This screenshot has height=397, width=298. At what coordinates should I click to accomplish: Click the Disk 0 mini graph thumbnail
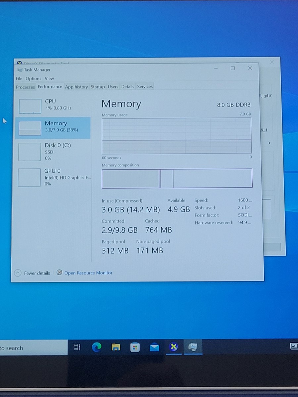(x=29, y=152)
